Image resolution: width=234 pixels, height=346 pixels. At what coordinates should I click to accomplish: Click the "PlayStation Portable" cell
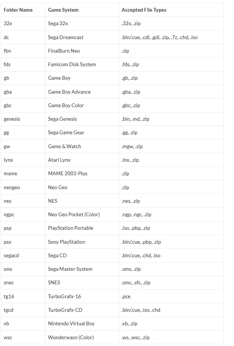click(x=71, y=228)
